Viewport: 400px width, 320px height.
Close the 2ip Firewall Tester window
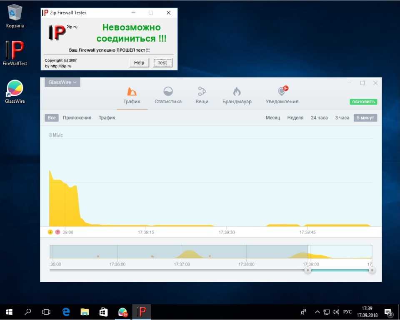point(168,13)
